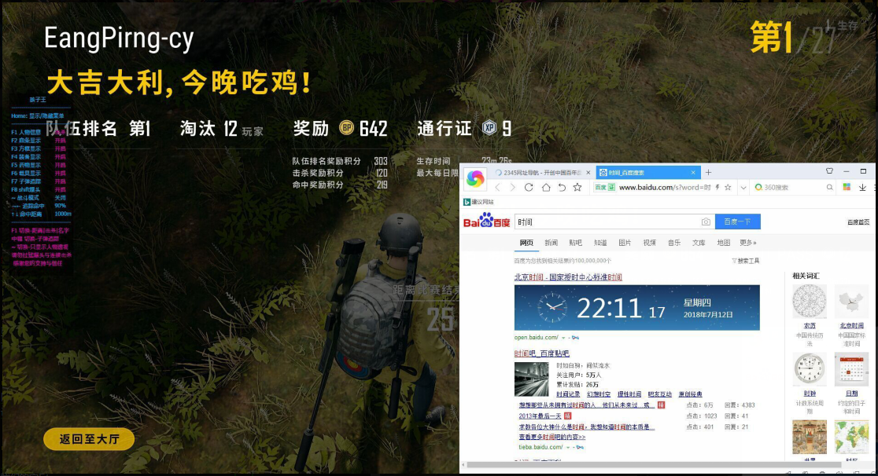Go to the browser home page icon
Image resolution: width=878 pixels, height=476 pixels.
coord(546,188)
